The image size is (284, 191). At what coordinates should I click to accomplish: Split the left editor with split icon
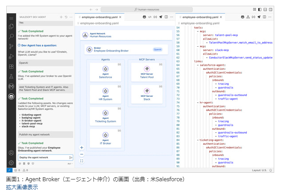click(x=166, y=17)
